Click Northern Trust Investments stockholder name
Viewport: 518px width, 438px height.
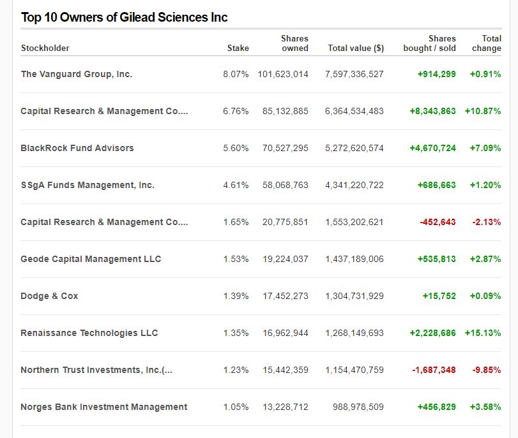click(x=96, y=370)
